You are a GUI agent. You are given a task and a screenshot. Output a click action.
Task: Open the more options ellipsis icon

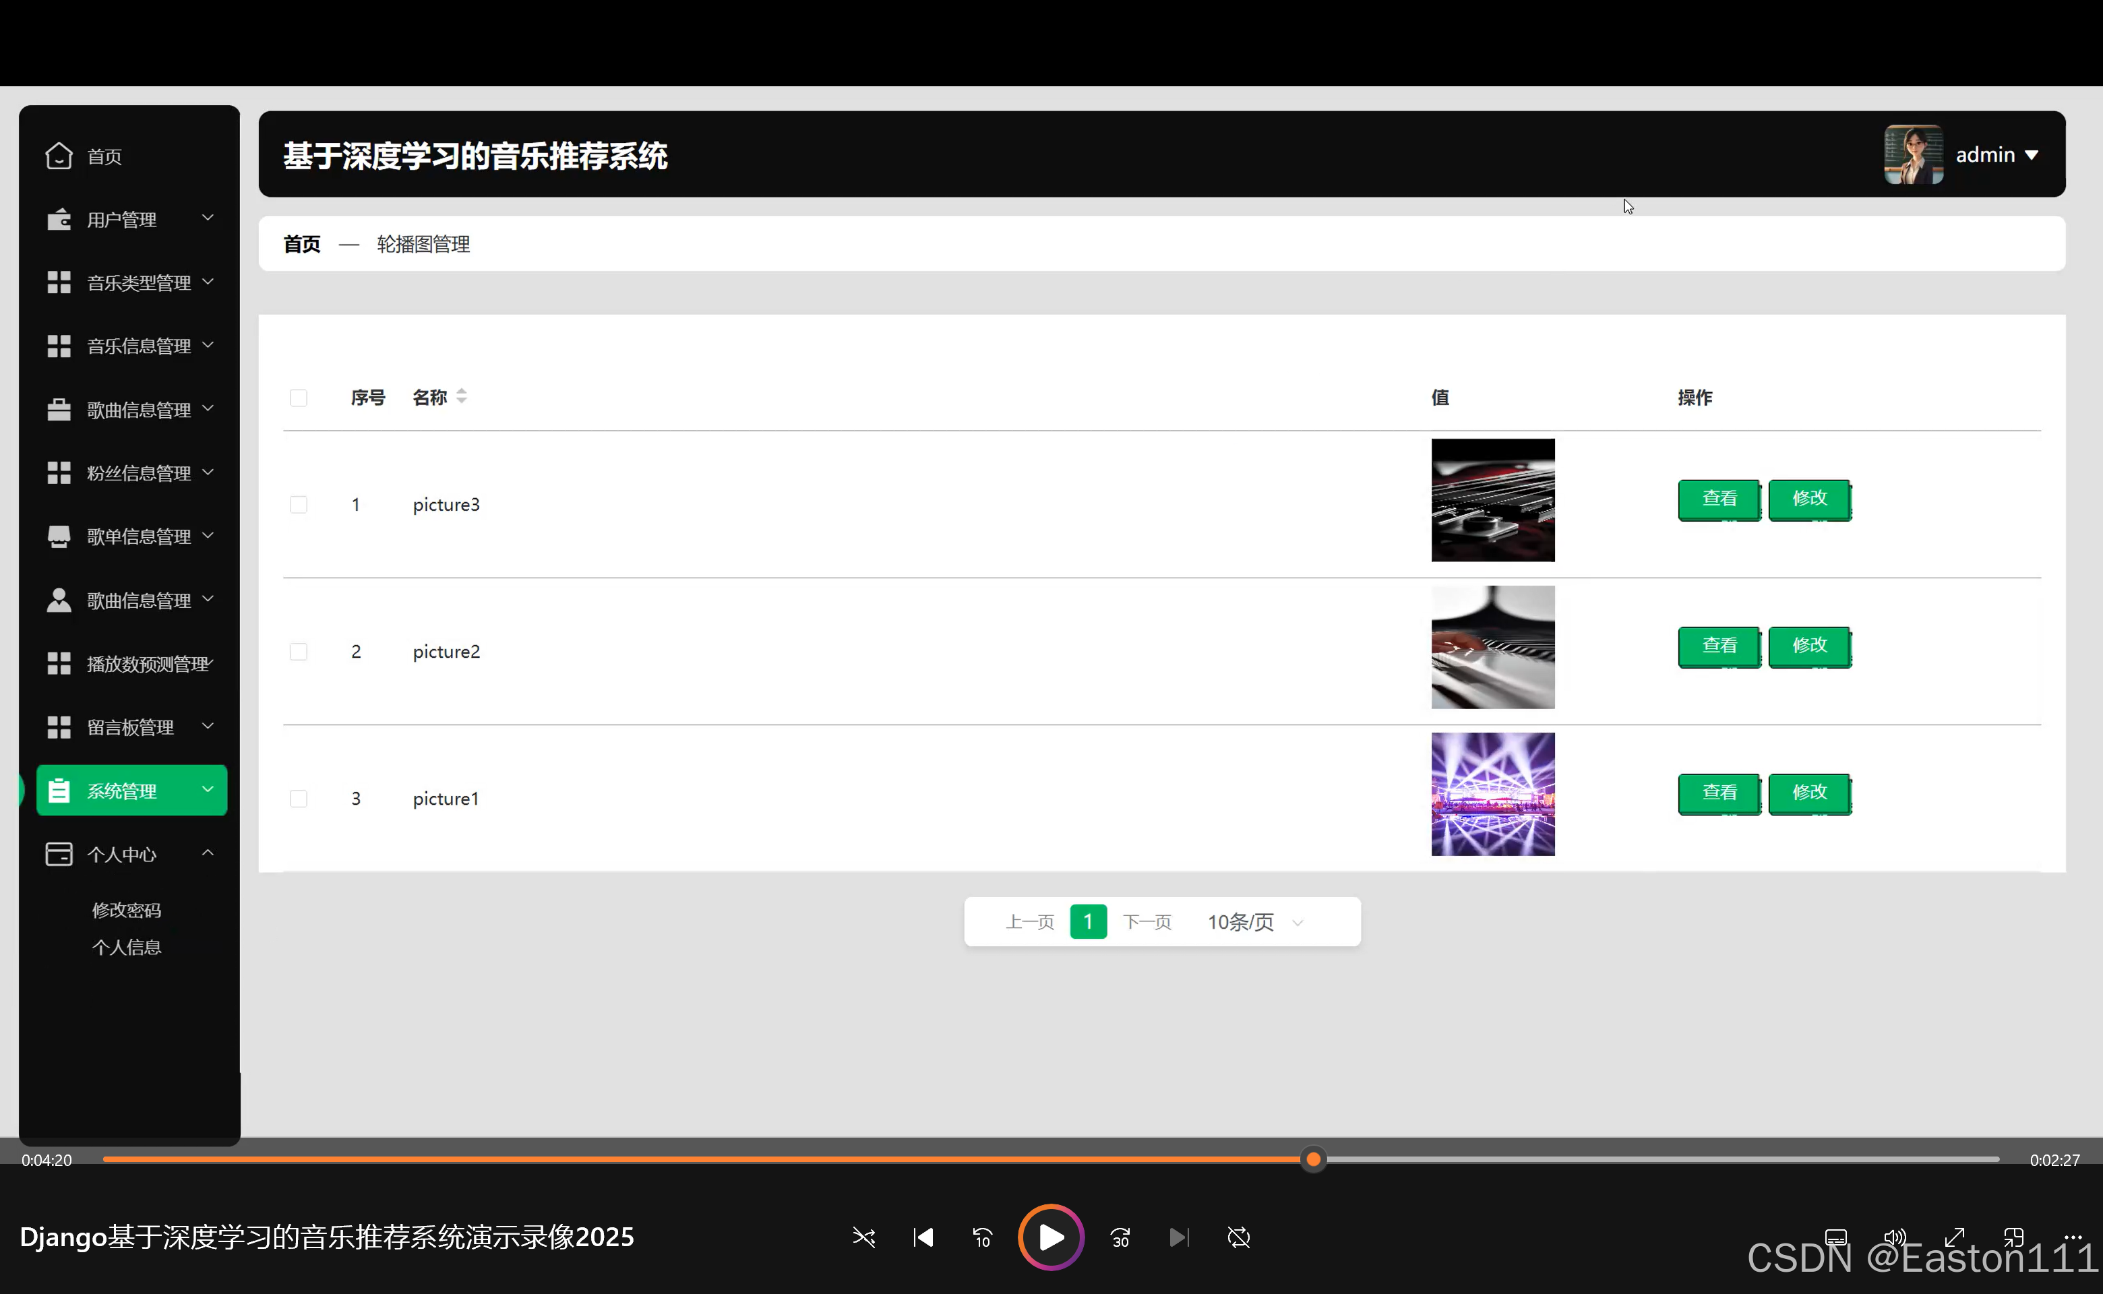[x=2072, y=1236]
